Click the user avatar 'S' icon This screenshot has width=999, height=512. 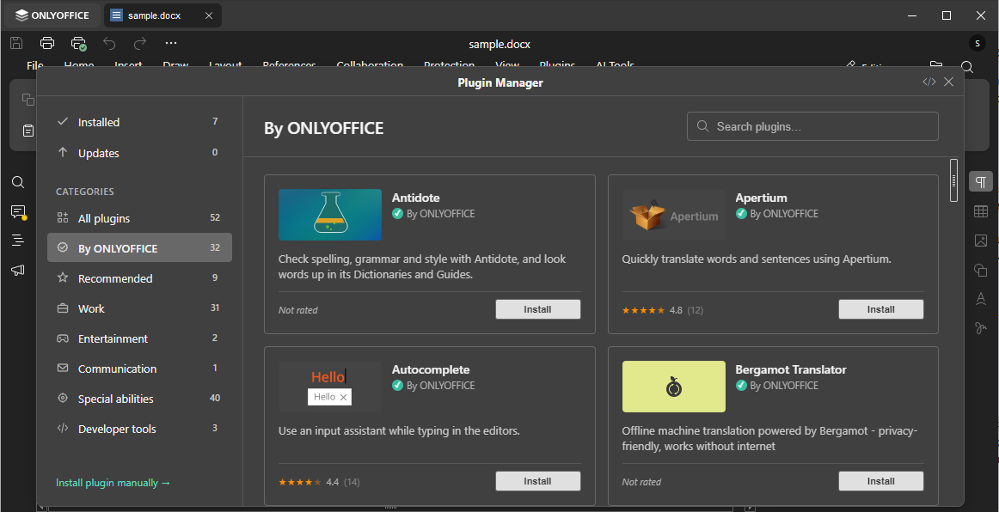pyautogui.click(x=977, y=43)
